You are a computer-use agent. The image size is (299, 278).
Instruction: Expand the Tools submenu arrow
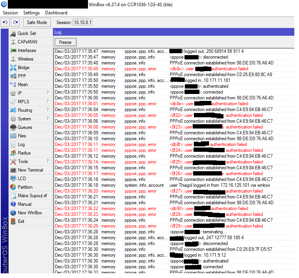pos(48,161)
